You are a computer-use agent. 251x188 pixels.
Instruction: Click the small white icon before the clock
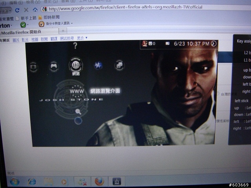point(167,43)
